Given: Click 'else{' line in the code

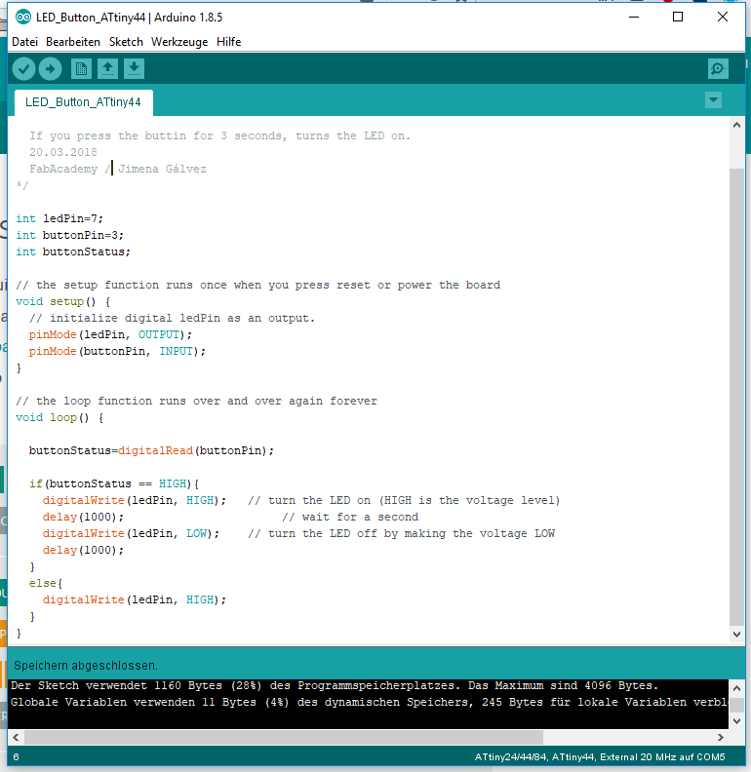Looking at the screenshot, I should [46, 584].
